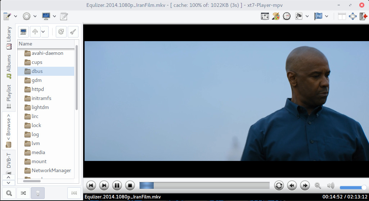Click the clock timer icon

click(287, 16)
